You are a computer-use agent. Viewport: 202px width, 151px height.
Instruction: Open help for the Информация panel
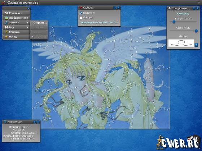point(35,122)
